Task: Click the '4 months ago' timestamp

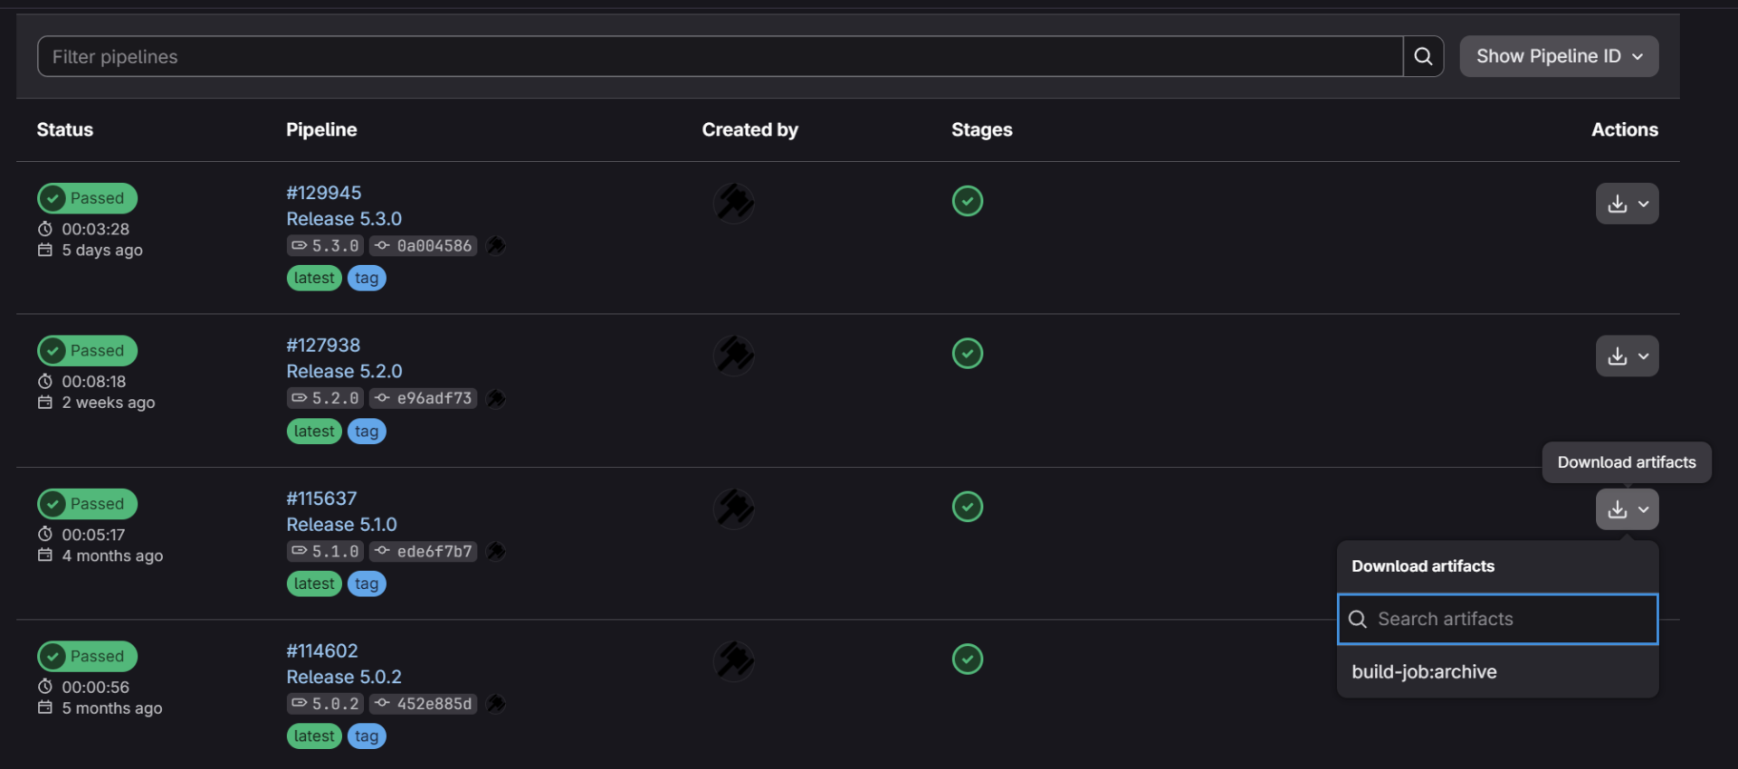Action: (112, 556)
